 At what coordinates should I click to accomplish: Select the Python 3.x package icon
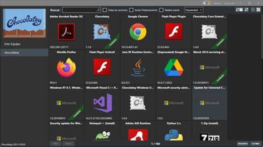pos(174,135)
